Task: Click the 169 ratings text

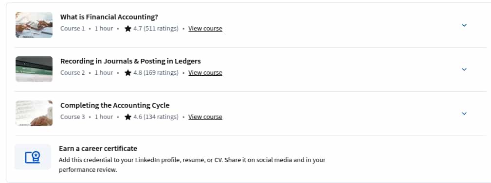Action: 161,72
